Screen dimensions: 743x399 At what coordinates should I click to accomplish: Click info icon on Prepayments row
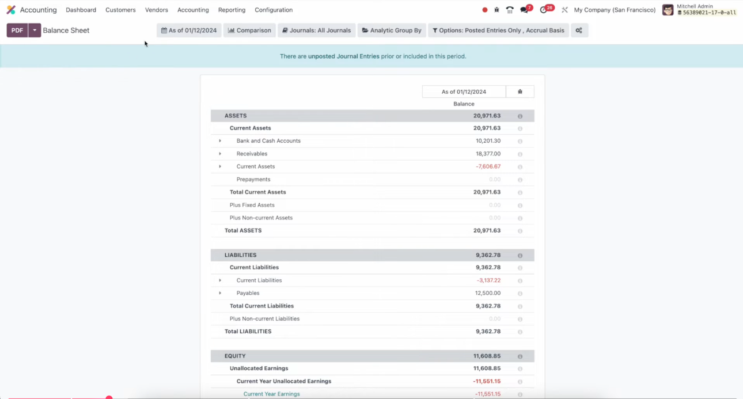point(520,180)
